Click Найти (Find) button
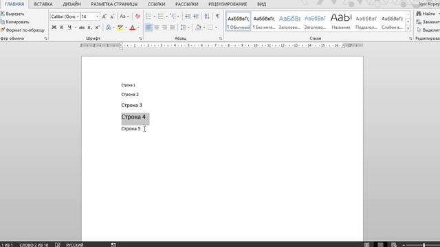Viewport: 440px width, 247px height. tap(427, 14)
